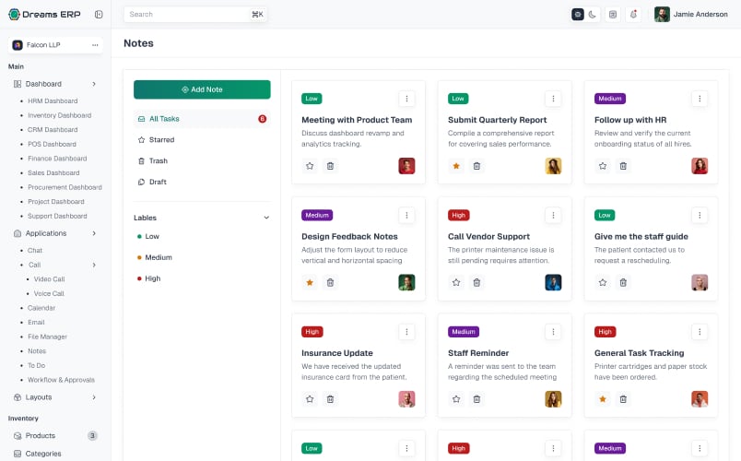Collapse the Lables section chevron

[x=266, y=218]
